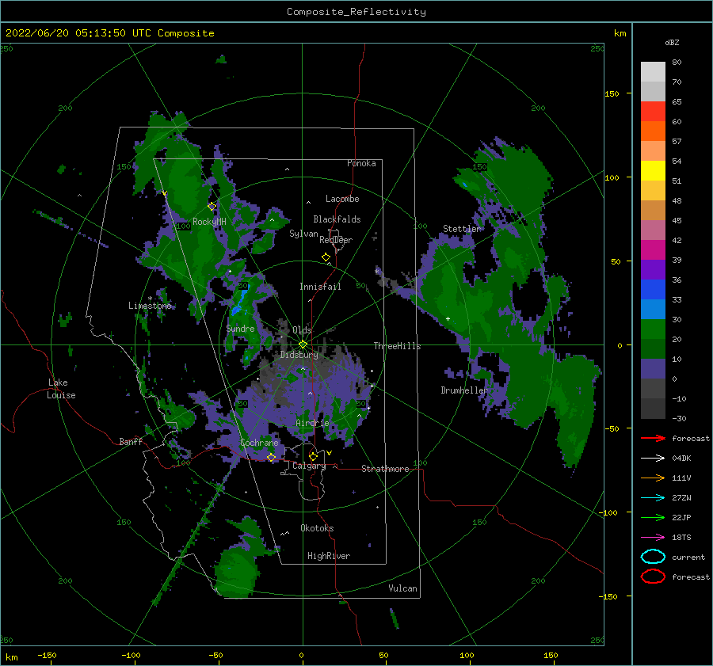Select the green 22JP arrow icon
Viewport: 713px width, 666px height.
pos(653,517)
